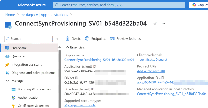Click the page title ConnectSyncProvisioning_SV01_b548d322ba04
This screenshot has height=108, width=208.
coord(81,24)
